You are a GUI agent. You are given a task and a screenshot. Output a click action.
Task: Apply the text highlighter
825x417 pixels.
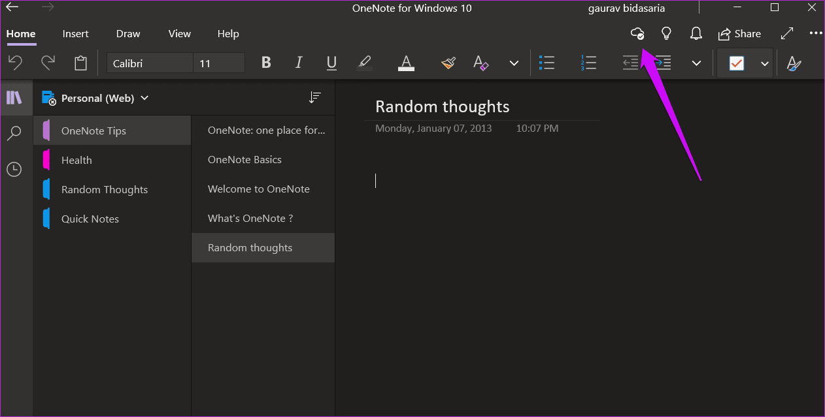pos(364,63)
